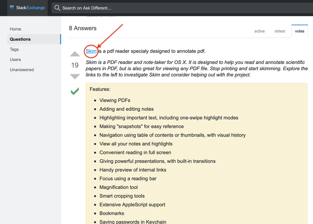The image size is (313, 224).
Task: Open Questions in the sidebar
Action: pyautogui.click(x=20, y=39)
